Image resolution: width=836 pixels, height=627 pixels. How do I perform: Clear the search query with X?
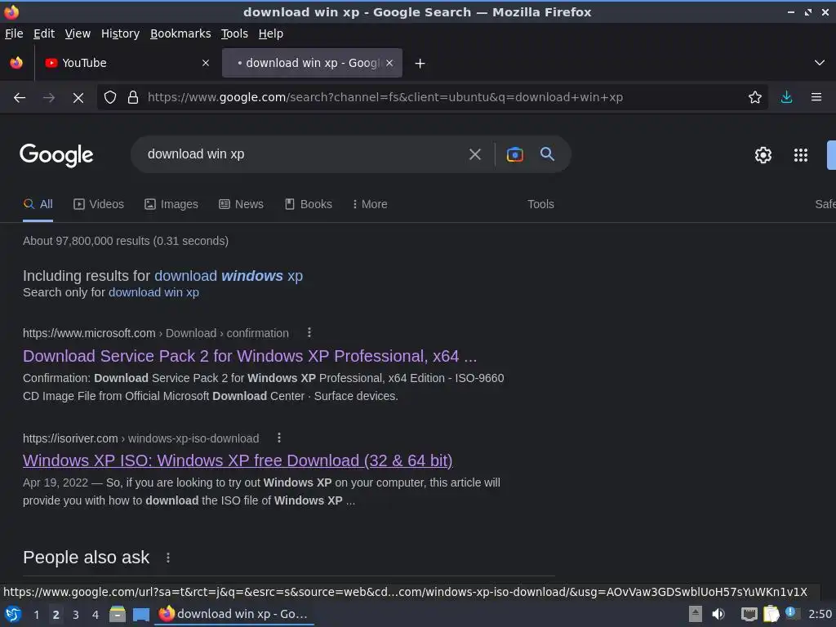474,154
